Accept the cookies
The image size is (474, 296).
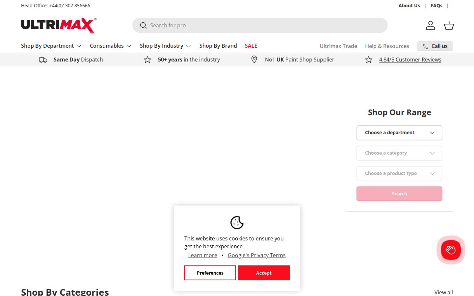[x=264, y=273]
